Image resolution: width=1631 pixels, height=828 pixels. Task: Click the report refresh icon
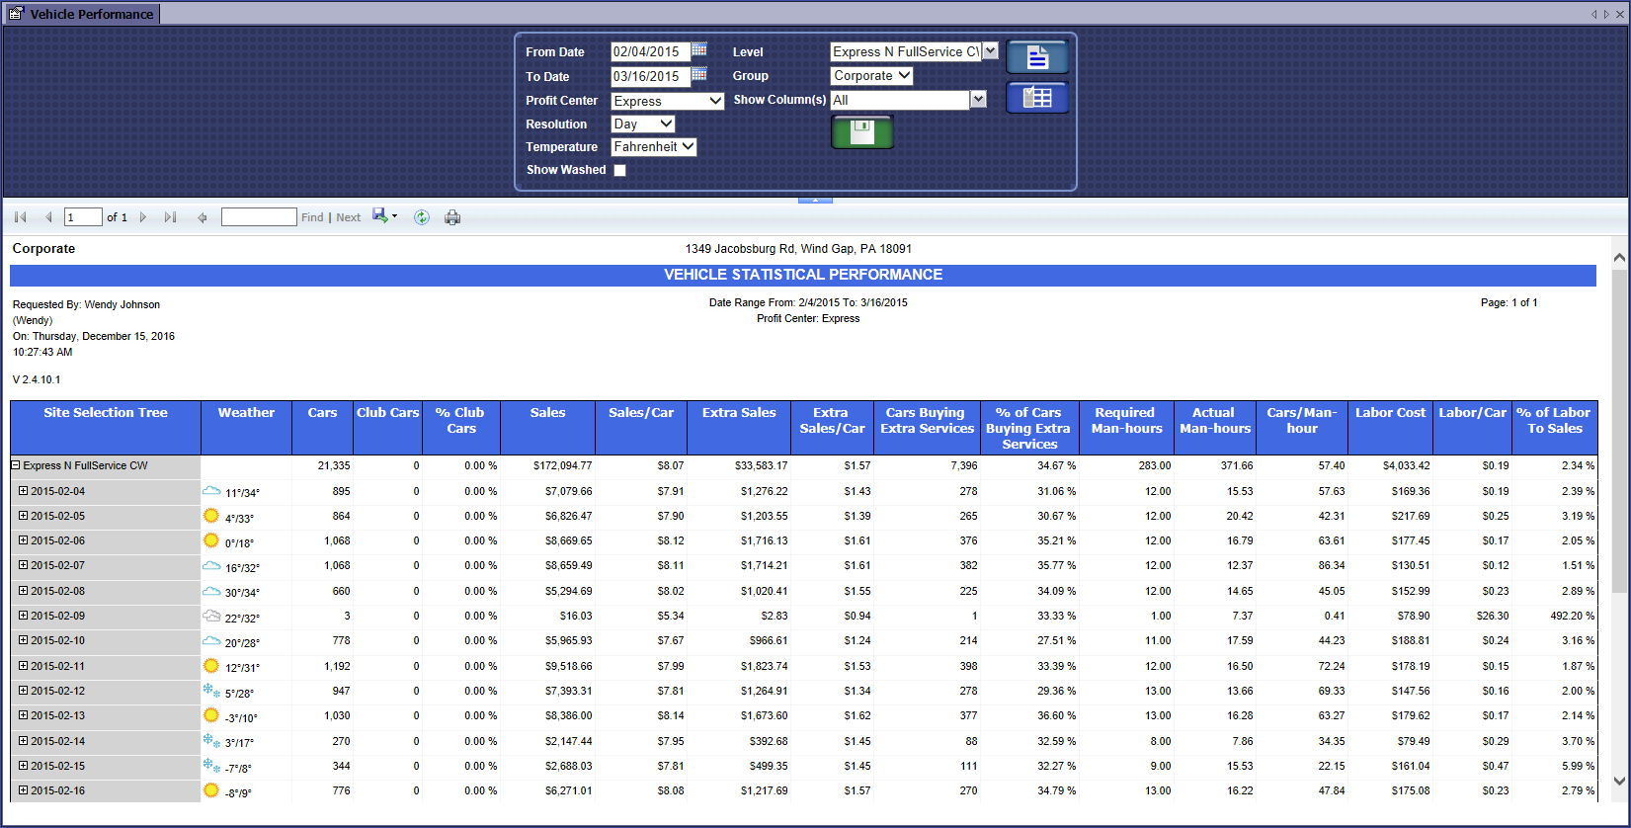[x=422, y=217]
